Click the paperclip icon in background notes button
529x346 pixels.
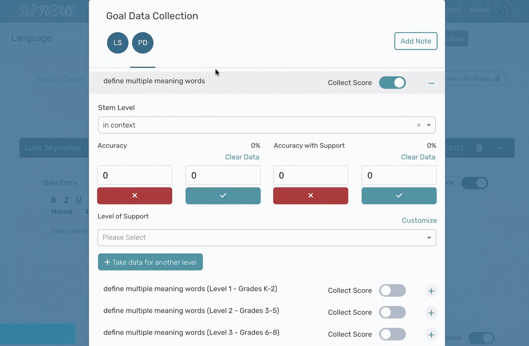click(497, 79)
